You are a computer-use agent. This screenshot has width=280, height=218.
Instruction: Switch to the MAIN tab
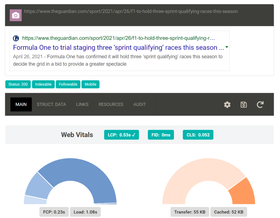(x=21, y=105)
